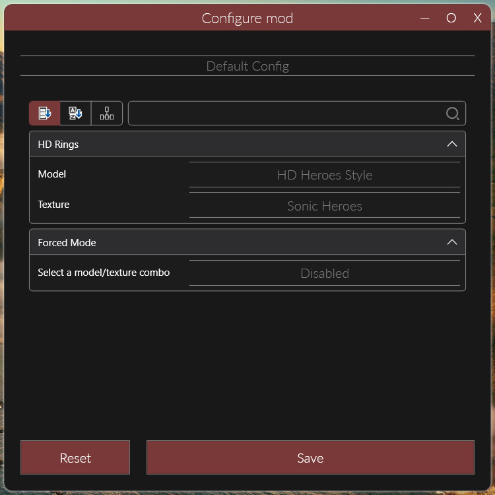Select the Default Config name field
Screen dimensions: 495x495
[x=247, y=66]
